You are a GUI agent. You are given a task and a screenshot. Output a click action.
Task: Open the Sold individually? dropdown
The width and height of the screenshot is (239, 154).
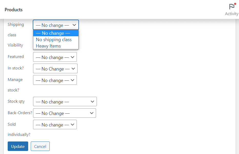click(x=55, y=125)
